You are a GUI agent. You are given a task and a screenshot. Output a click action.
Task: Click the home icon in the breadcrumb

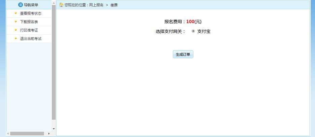click(61, 5)
